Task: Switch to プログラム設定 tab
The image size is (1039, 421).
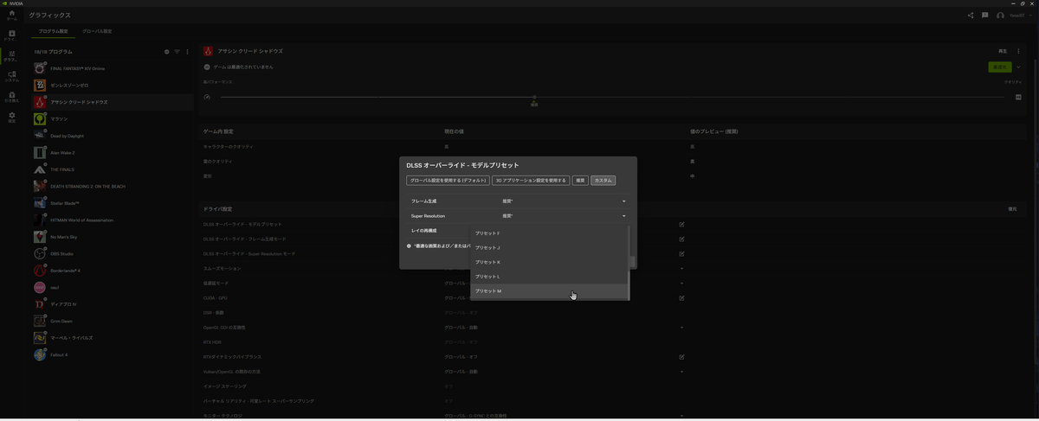Action: coord(53,31)
